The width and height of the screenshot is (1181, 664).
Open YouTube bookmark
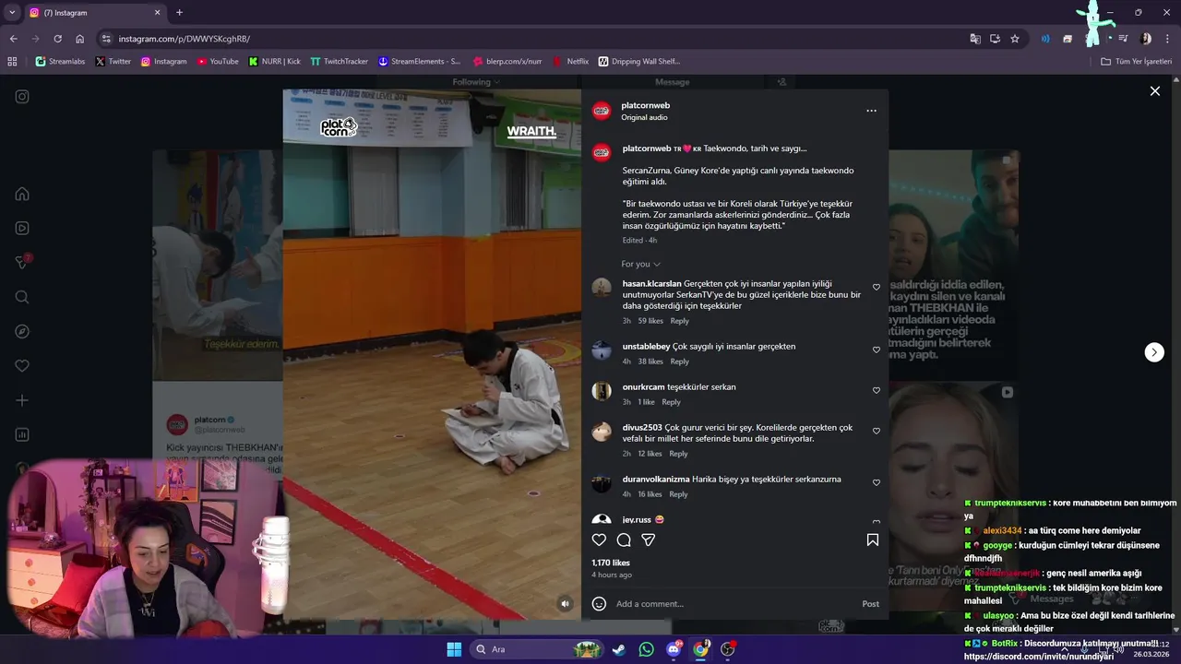(218, 62)
